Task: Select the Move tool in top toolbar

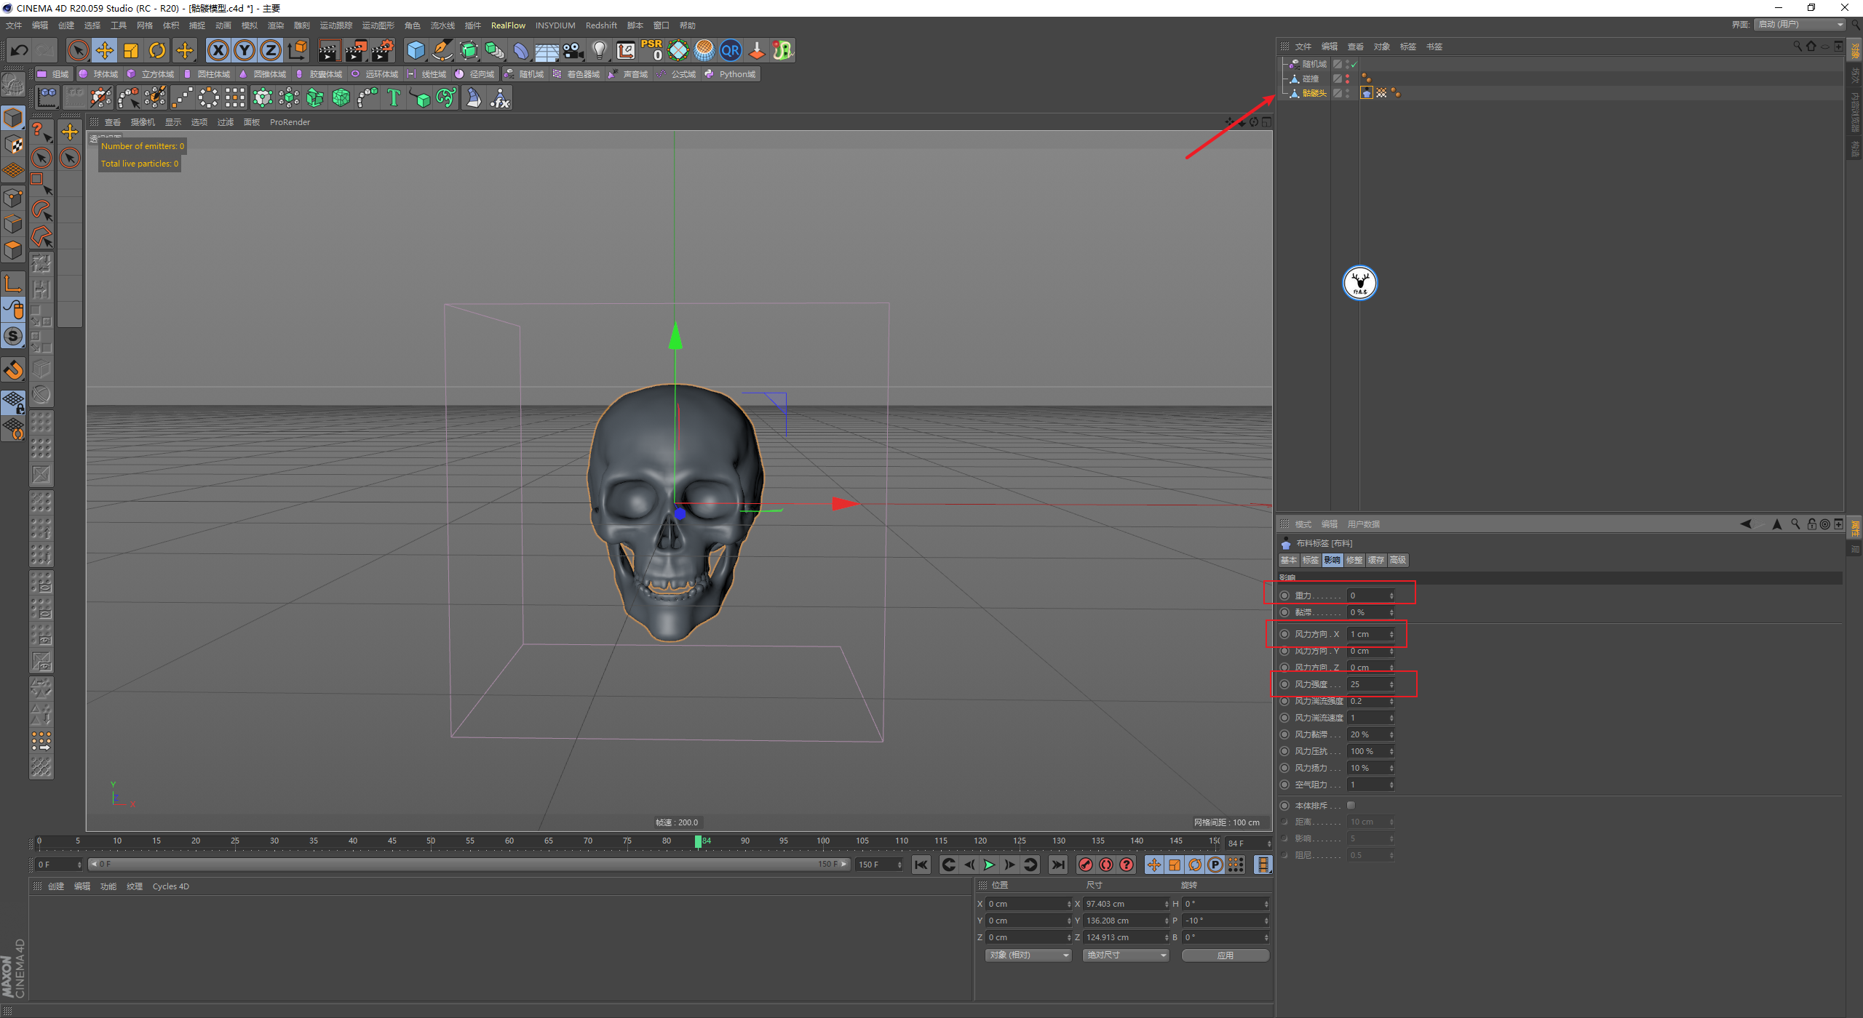Action: coord(105,50)
